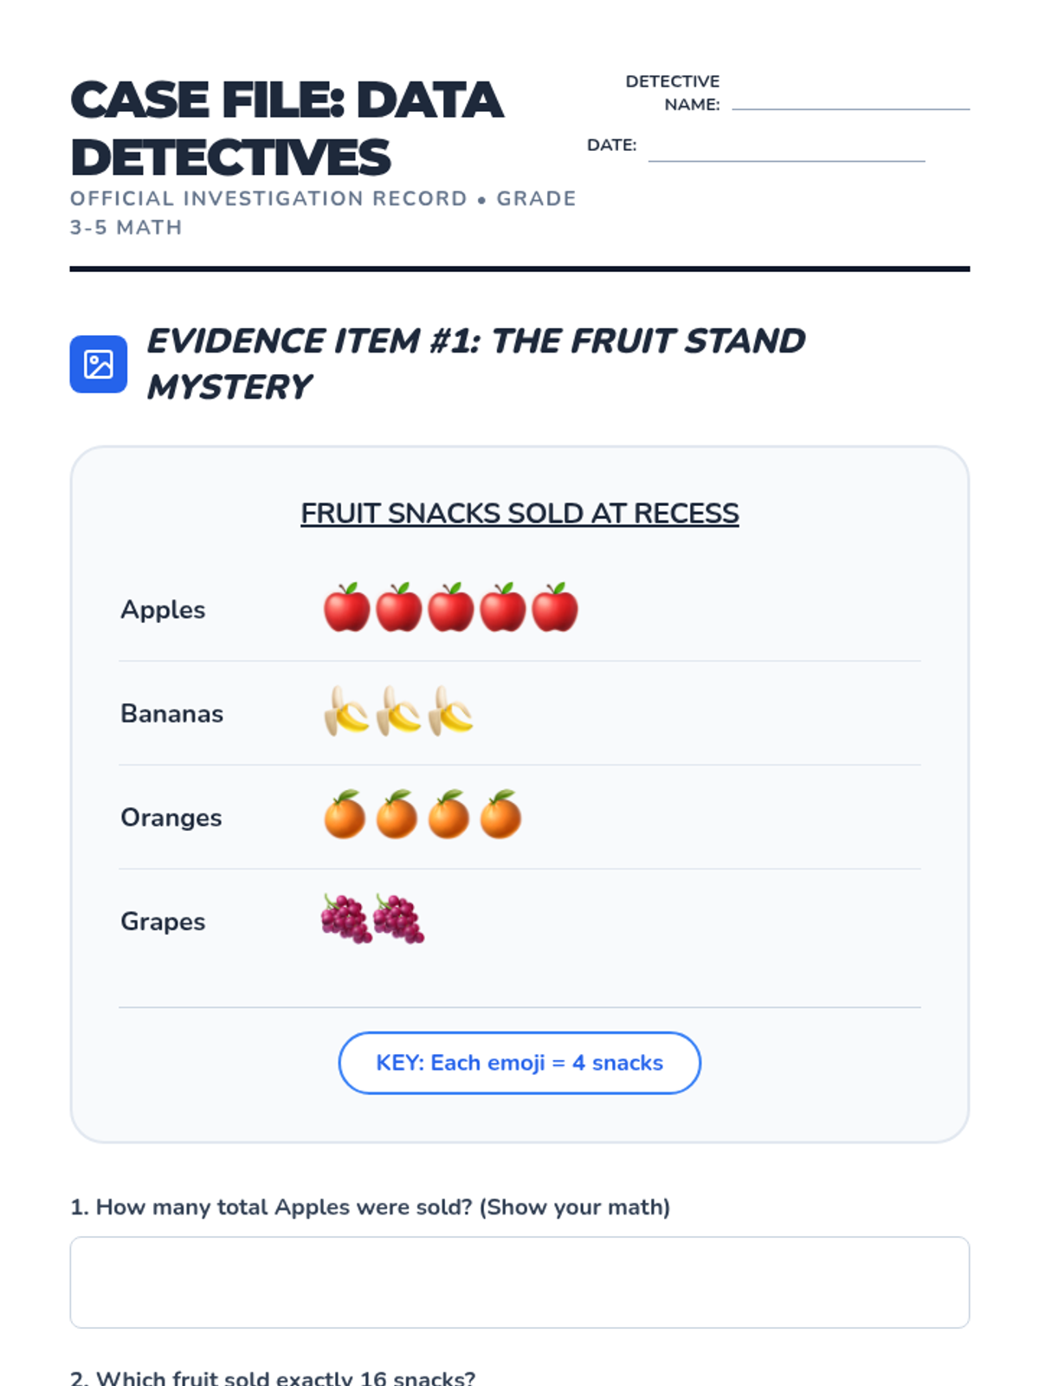This screenshot has height=1386, width=1039.
Task: Click question 1 text about total Apples
Action: click(x=371, y=1207)
